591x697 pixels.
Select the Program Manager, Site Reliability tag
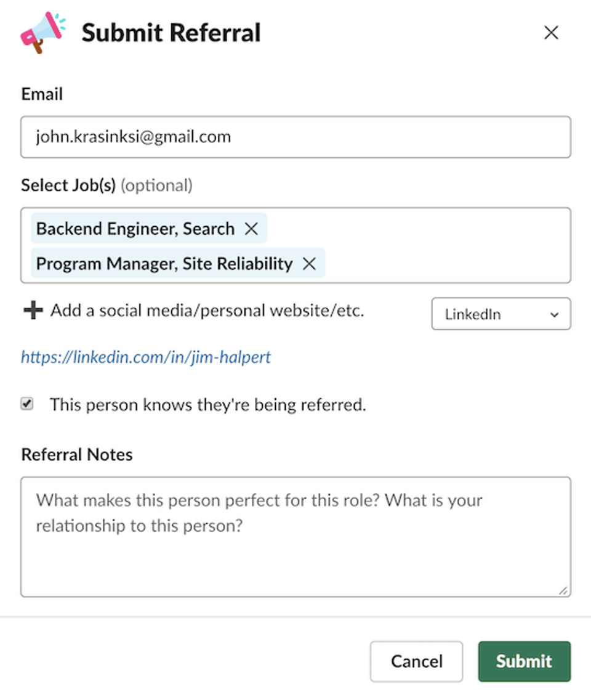tap(164, 264)
